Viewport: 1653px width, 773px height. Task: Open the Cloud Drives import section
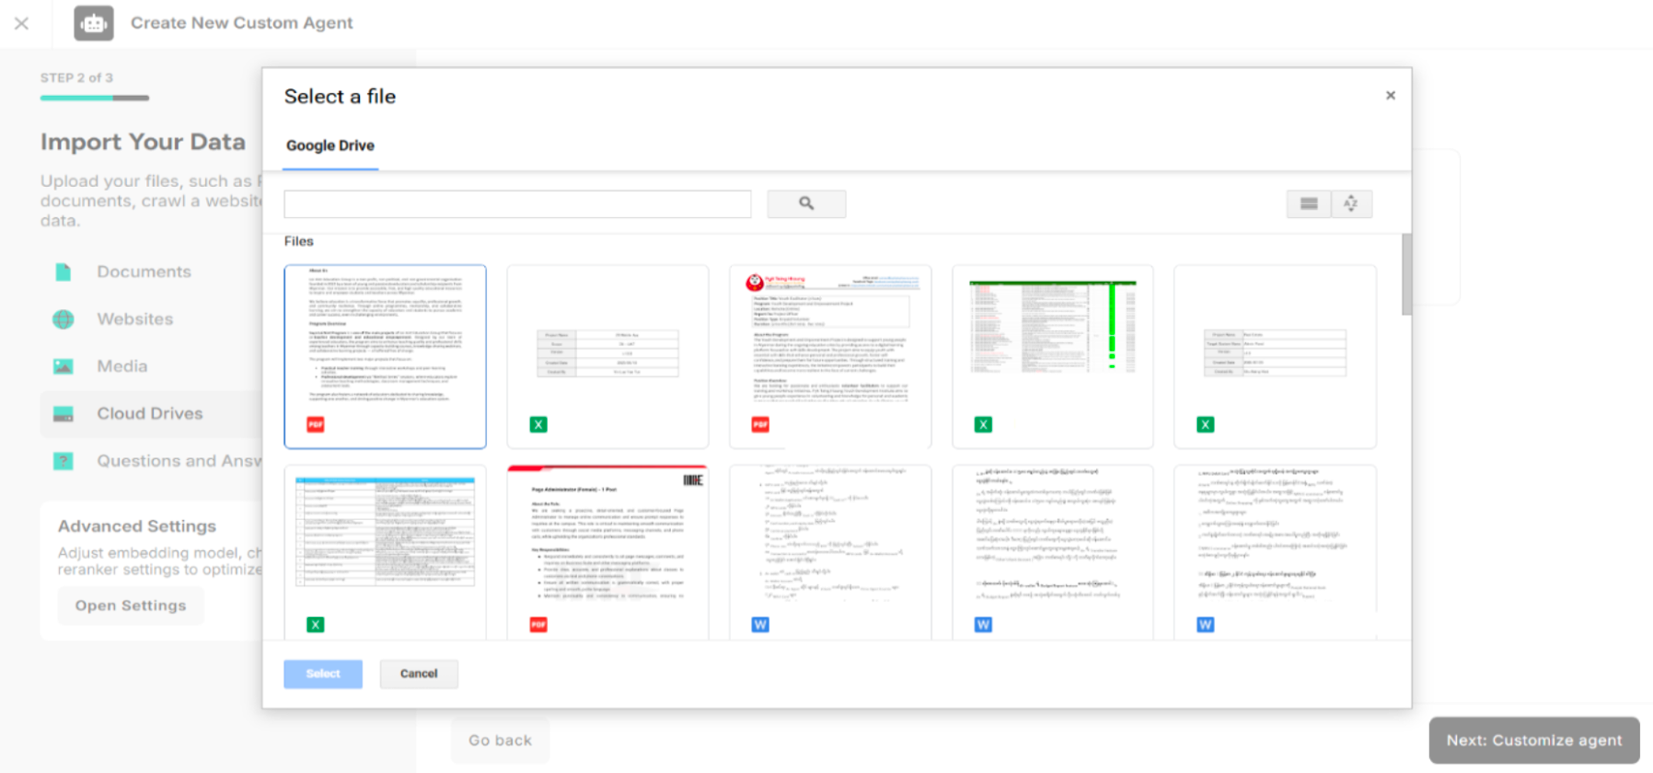click(150, 414)
